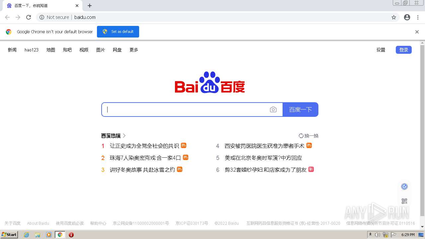Open 京公网安备 footer link
Screen dimensions: 425x239
[141, 223]
